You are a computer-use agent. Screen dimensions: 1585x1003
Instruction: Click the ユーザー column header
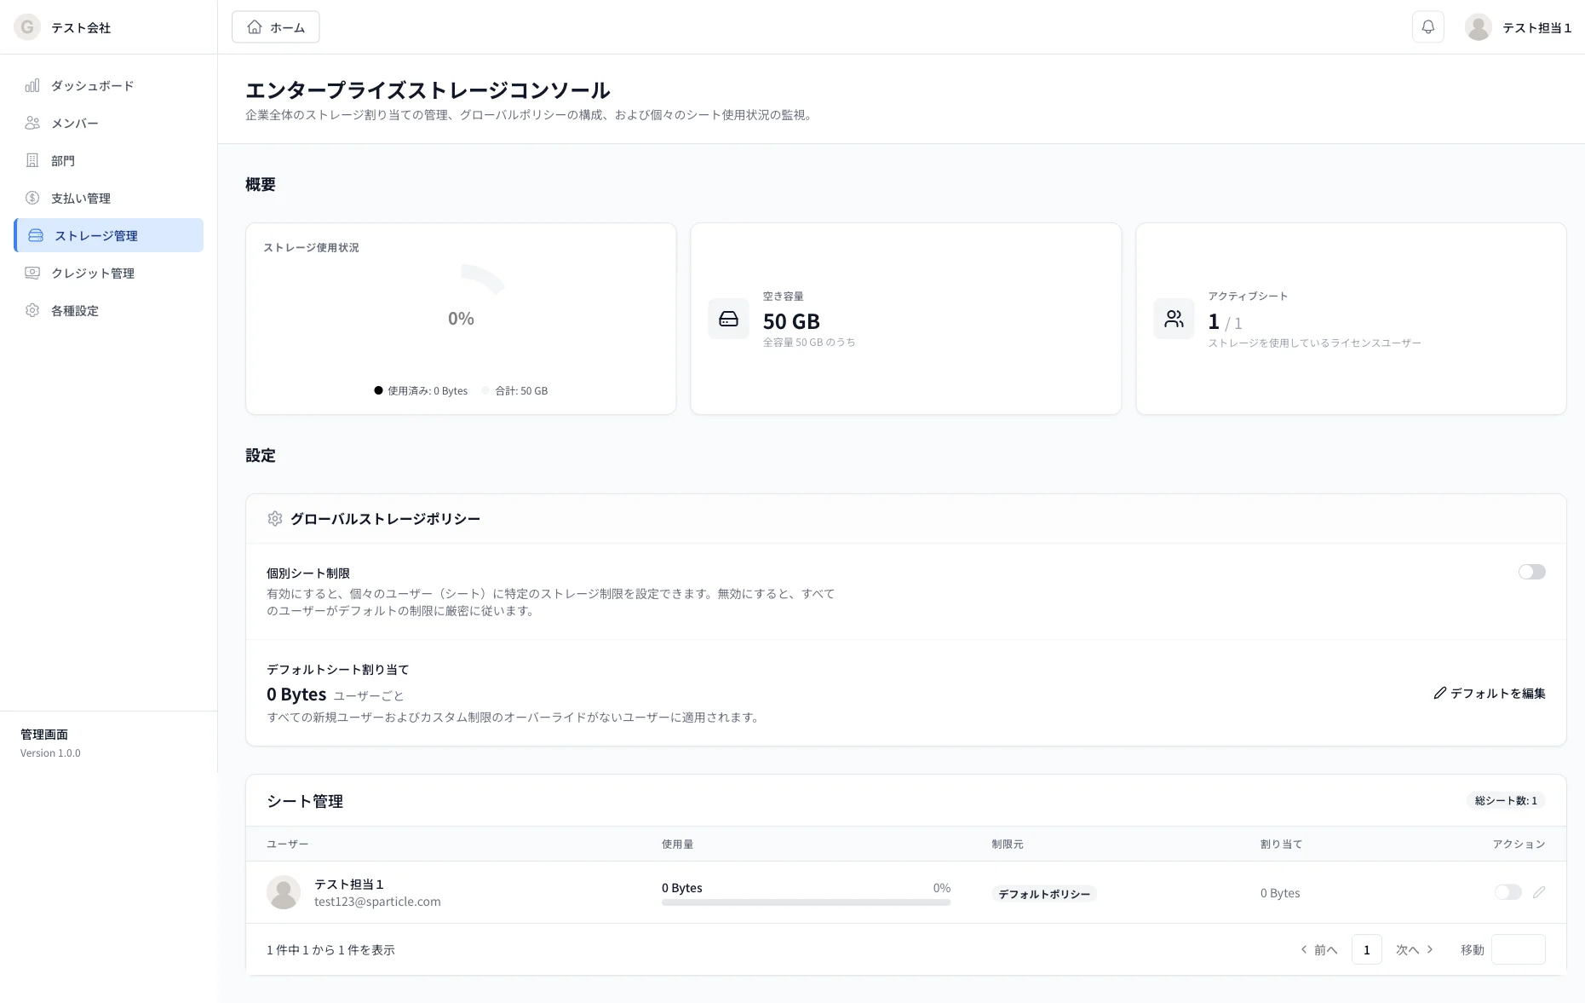(287, 844)
